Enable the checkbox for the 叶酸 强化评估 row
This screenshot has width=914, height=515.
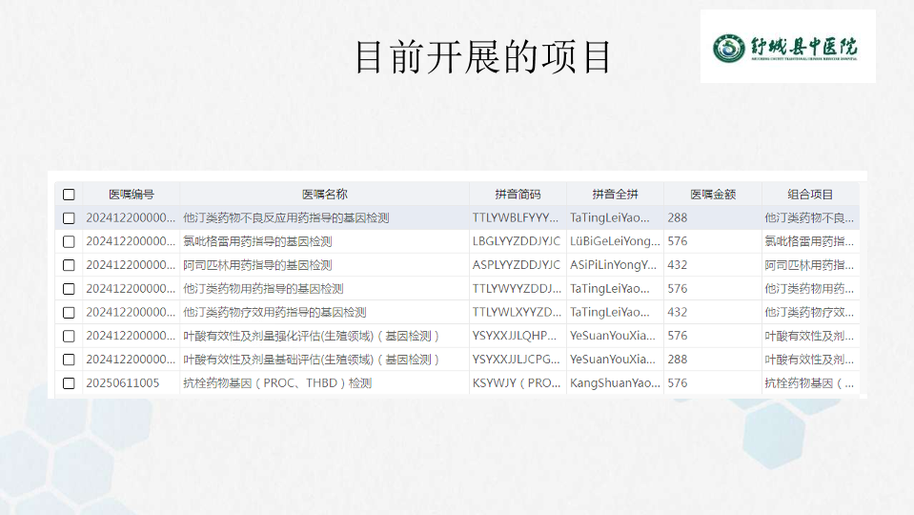pos(69,336)
